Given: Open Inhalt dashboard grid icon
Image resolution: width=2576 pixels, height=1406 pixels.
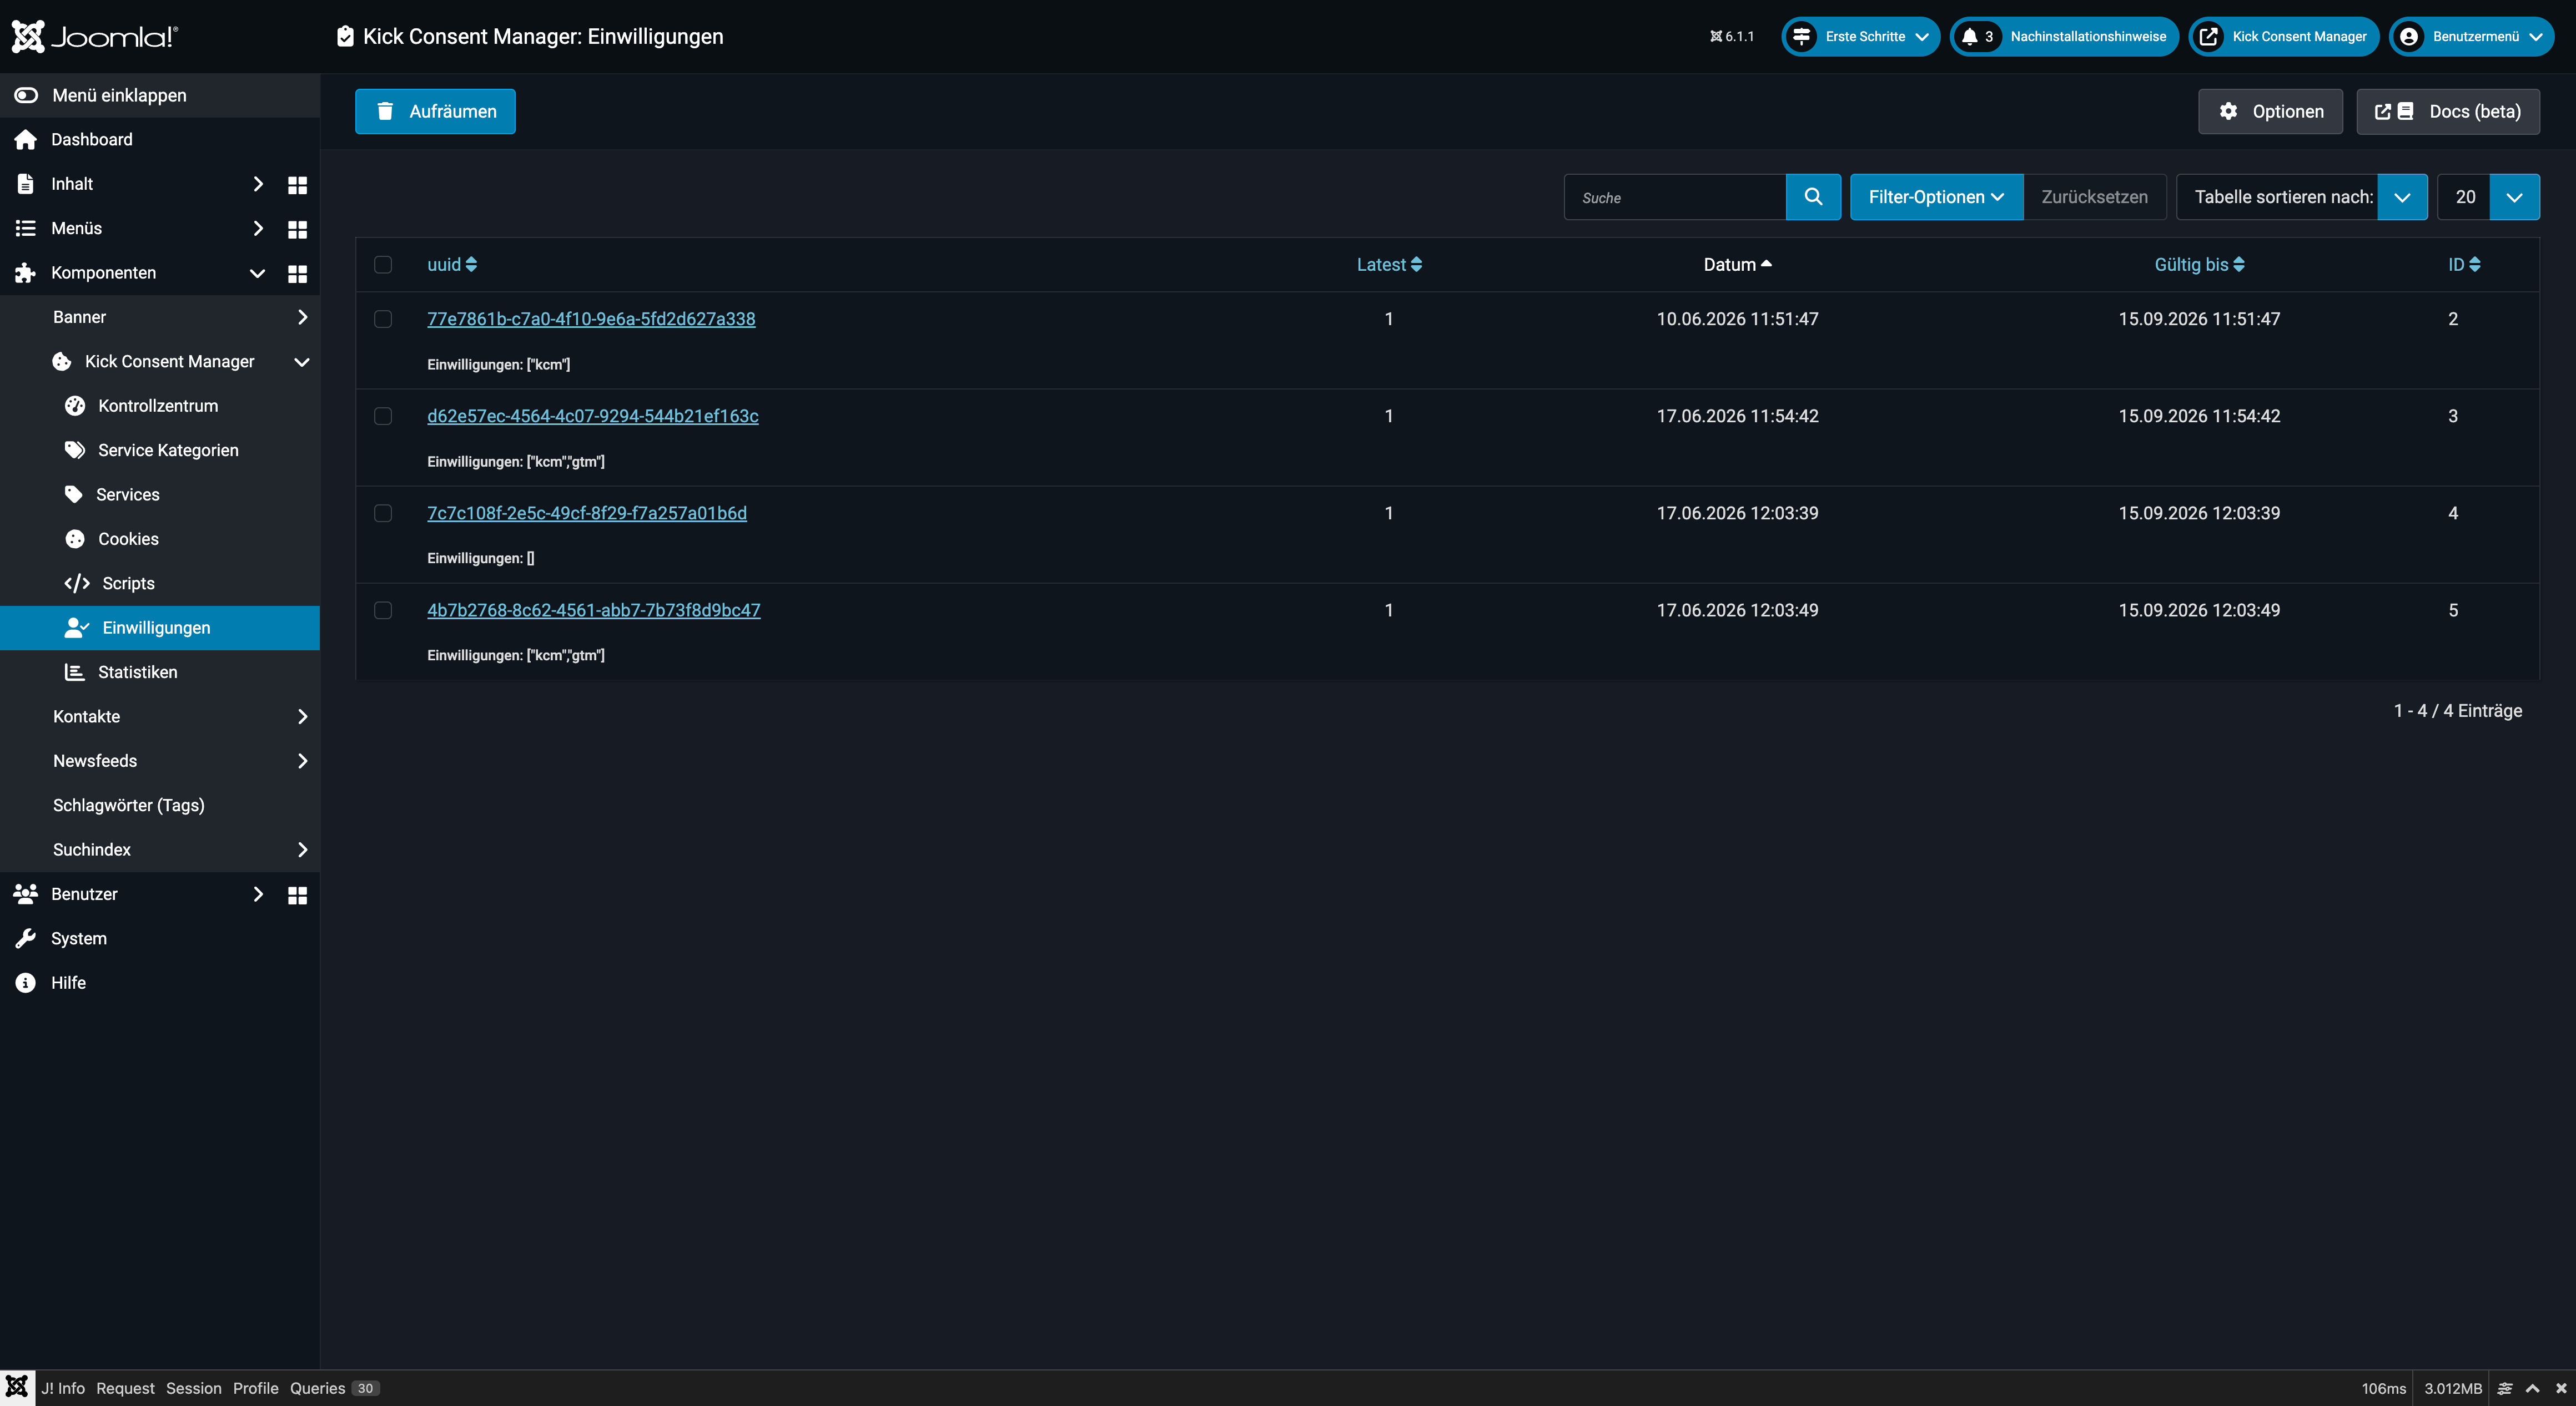Looking at the screenshot, I should pyautogui.click(x=297, y=185).
